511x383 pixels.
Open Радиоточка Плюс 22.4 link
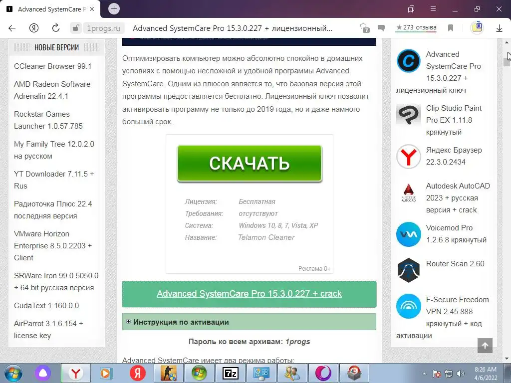(53, 210)
